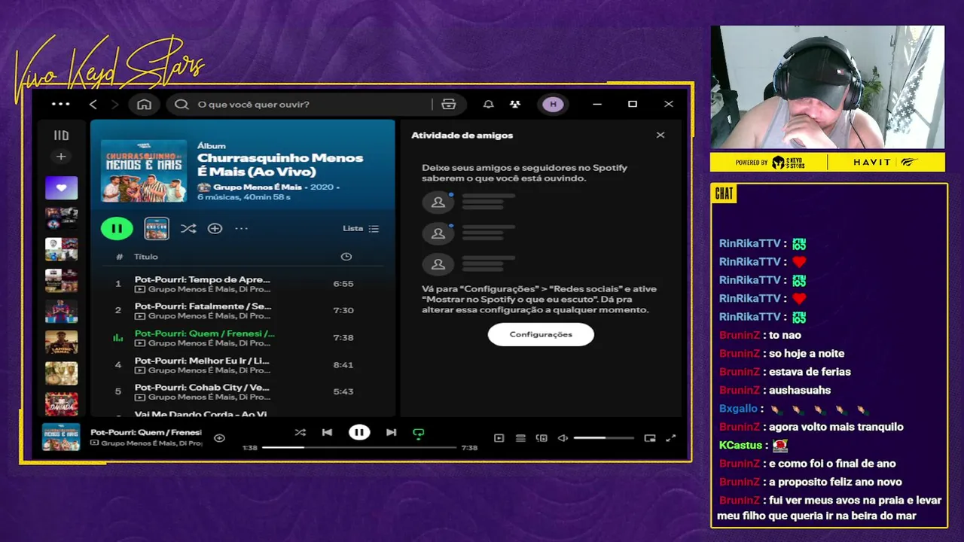964x542 pixels.
Task: Click the first placeholder friend avatar
Action: tap(438, 202)
